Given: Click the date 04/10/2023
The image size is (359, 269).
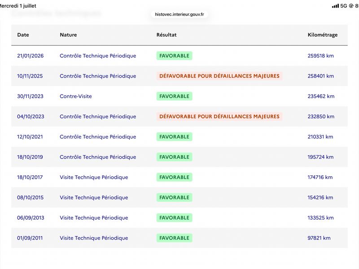Looking at the screenshot, I should [x=31, y=117].
